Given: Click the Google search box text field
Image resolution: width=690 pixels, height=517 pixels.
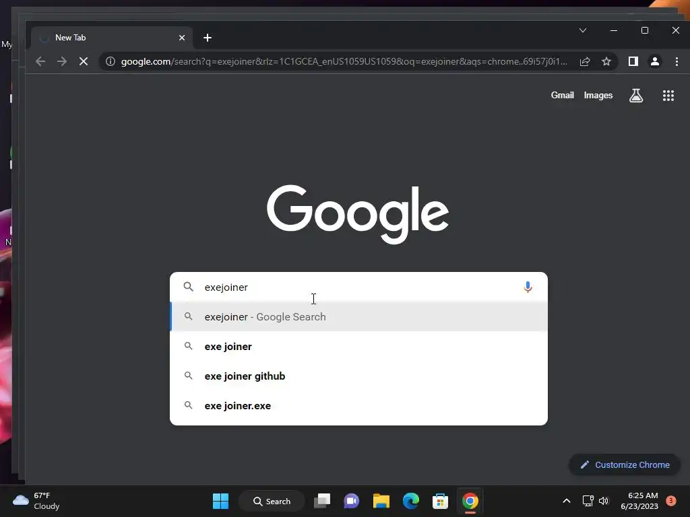Looking at the screenshot, I should (358, 287).
